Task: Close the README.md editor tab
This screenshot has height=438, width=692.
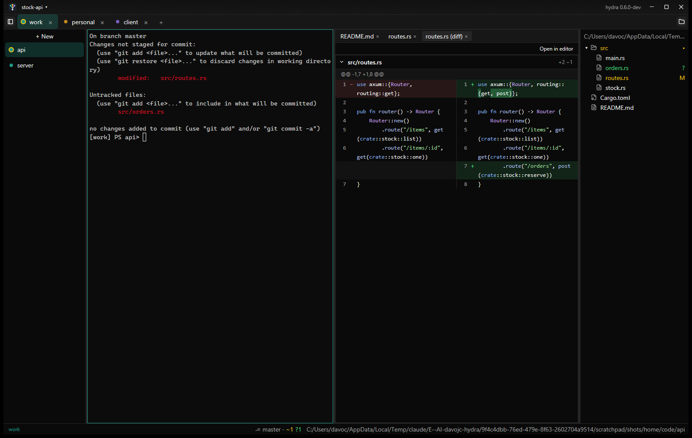Action: [x=378, y=37]
